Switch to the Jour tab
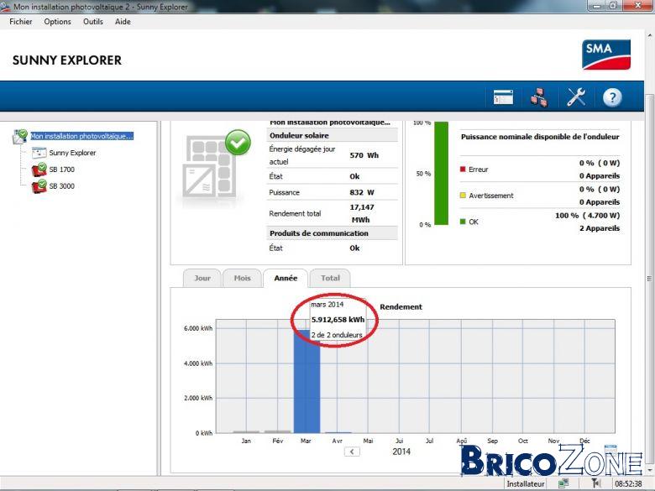The width and height of the screenshot is (655, 491). click(202, 278)
